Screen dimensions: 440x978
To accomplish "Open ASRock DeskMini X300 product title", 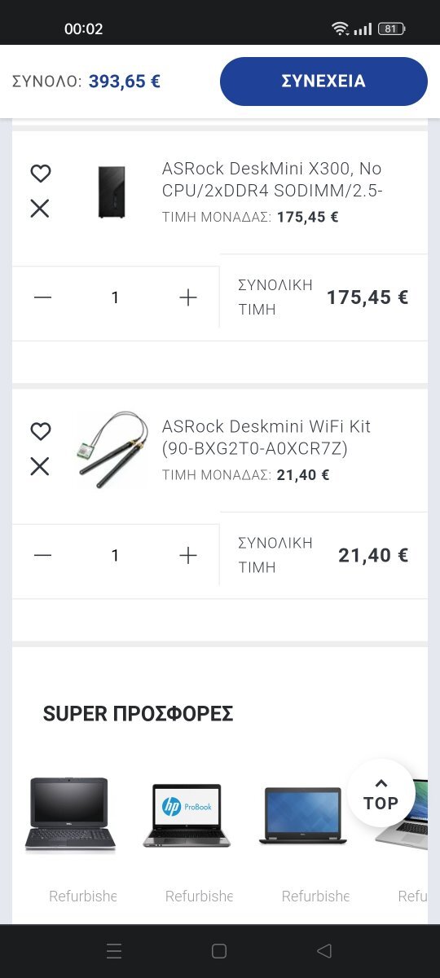I will [x=272, y=180].
